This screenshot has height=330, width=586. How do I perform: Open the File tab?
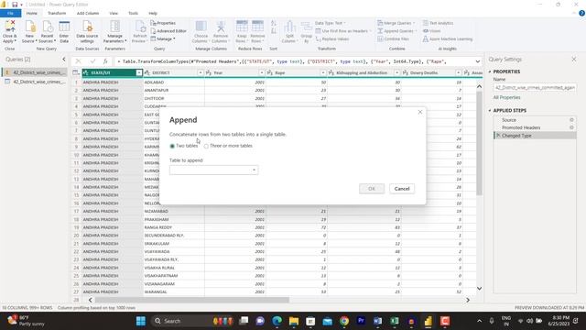(x=10, y=13)
